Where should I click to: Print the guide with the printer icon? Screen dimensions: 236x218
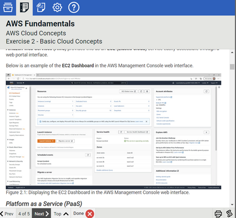218,214
